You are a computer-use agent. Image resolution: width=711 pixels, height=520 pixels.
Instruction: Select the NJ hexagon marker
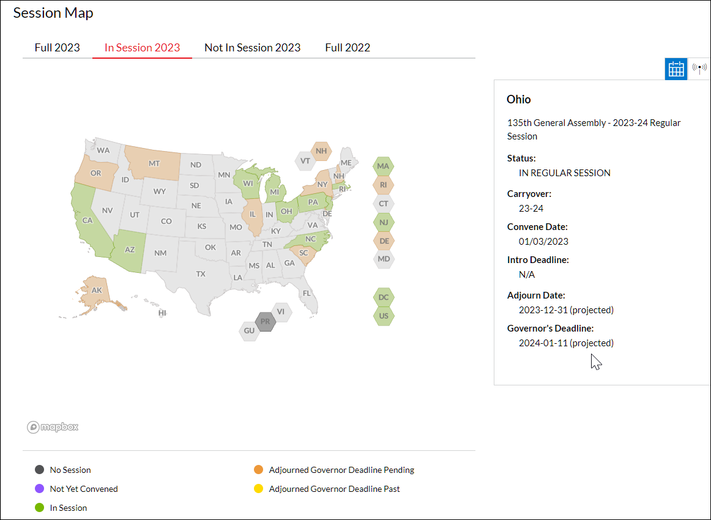[384, 222]
